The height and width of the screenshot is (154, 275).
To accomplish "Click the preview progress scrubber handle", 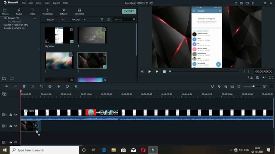I will tap(170, 71).
